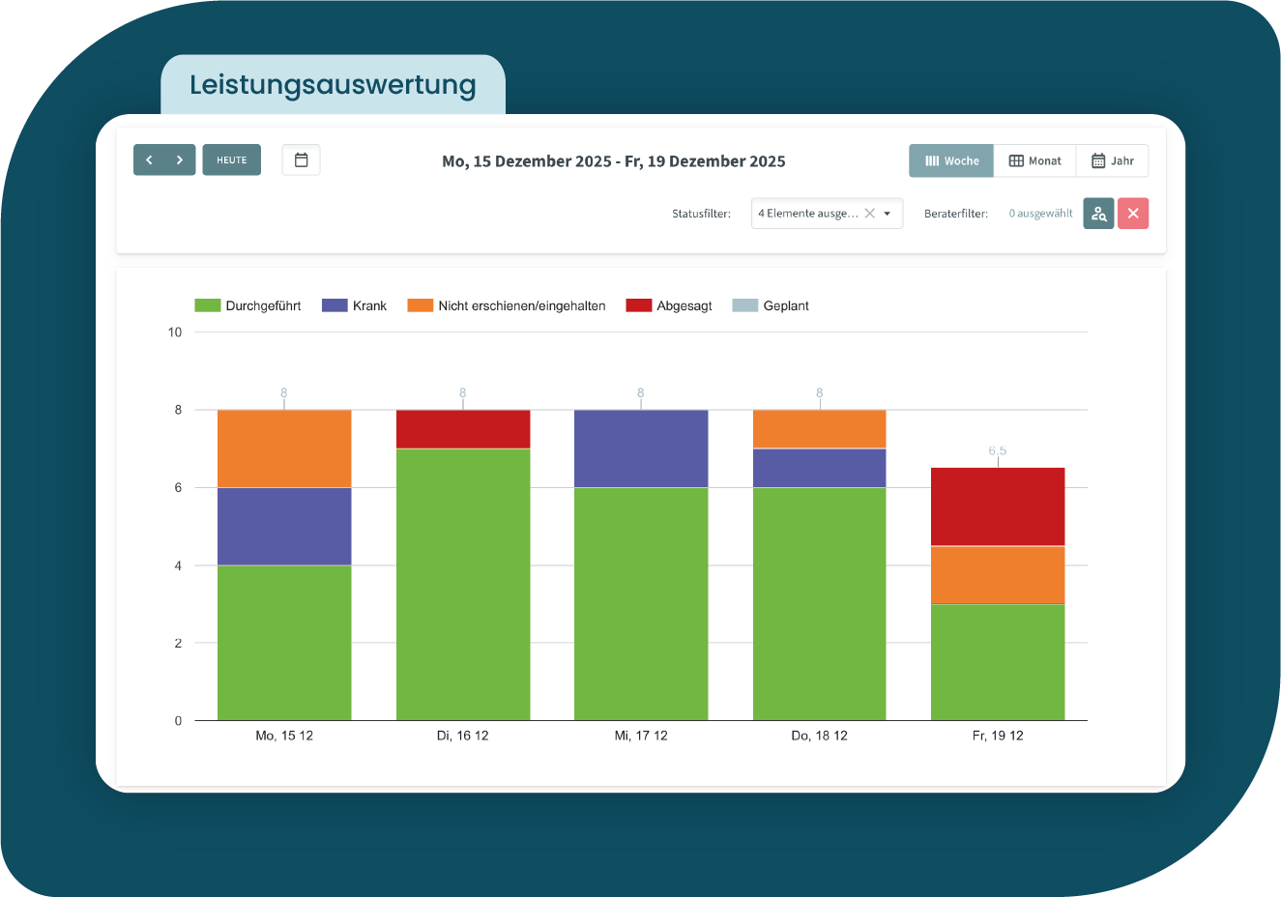
Task: Click the calendar icon in Jahr tab
Action: click(x=1098, y=161)
